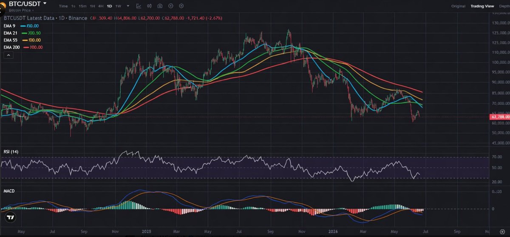Open the technical indicators icon

pyautogui.click(x=139, y=6)
